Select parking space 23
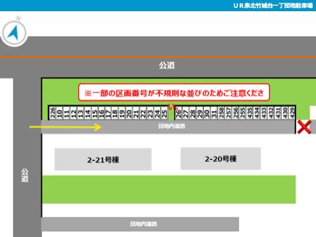The height and width of the screenshot is (237, 316). point(150,113)
